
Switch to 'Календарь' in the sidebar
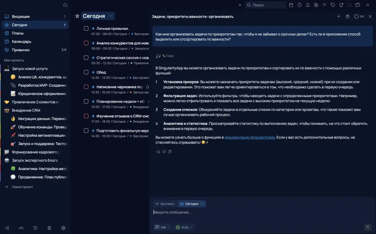coord(21,42)
